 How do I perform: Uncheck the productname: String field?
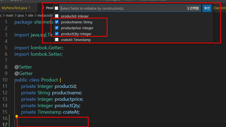pos(57,22)
